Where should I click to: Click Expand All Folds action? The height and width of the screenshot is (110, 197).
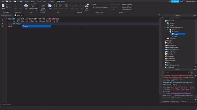127,7
